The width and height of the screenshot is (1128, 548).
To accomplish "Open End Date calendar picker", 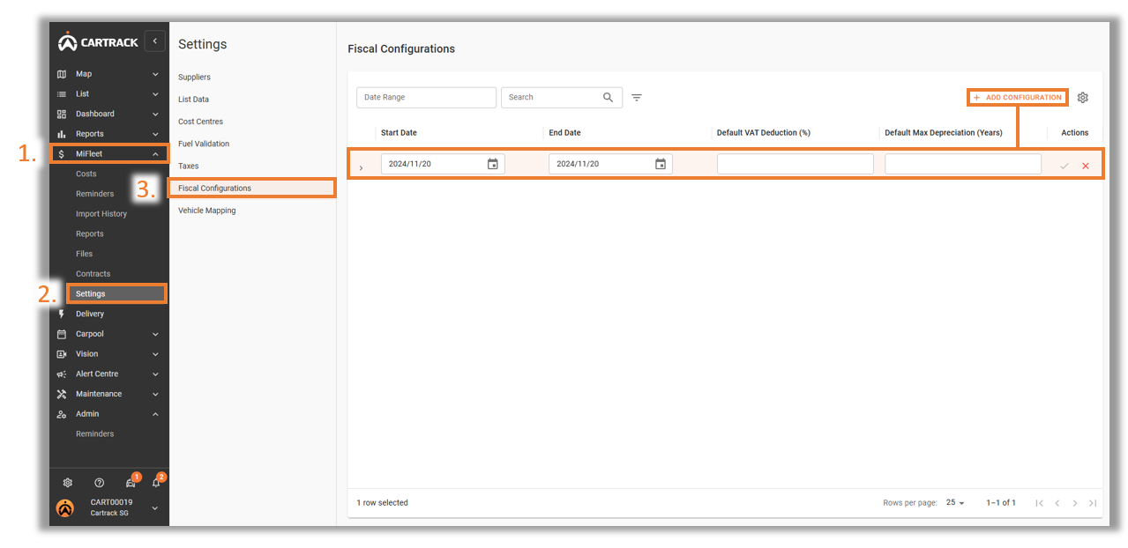I will point(661,164).
